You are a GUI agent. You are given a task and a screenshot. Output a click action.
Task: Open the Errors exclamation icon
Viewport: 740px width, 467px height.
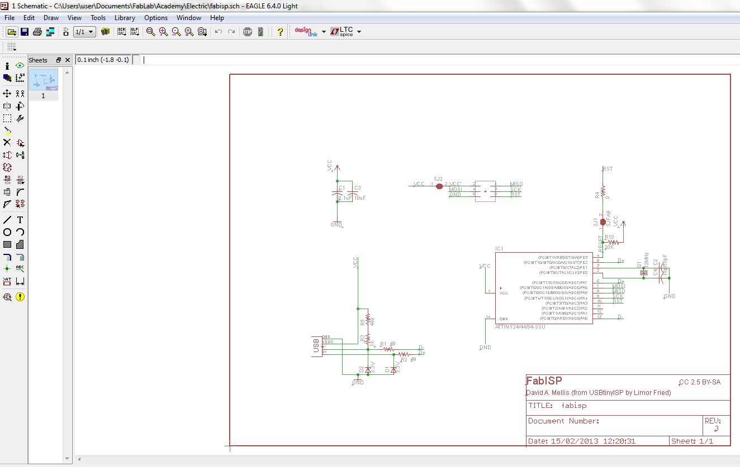pyautogui.click(x=20, y=297)
